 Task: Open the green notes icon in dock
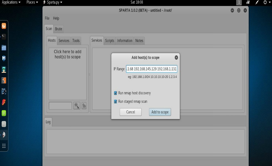click(4, 113)
